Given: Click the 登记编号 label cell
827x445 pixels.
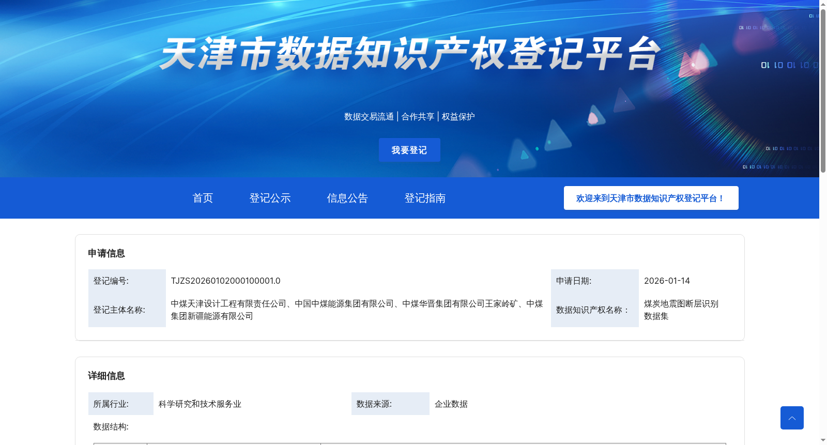Looking at the screenshot, I should [127, 281].
